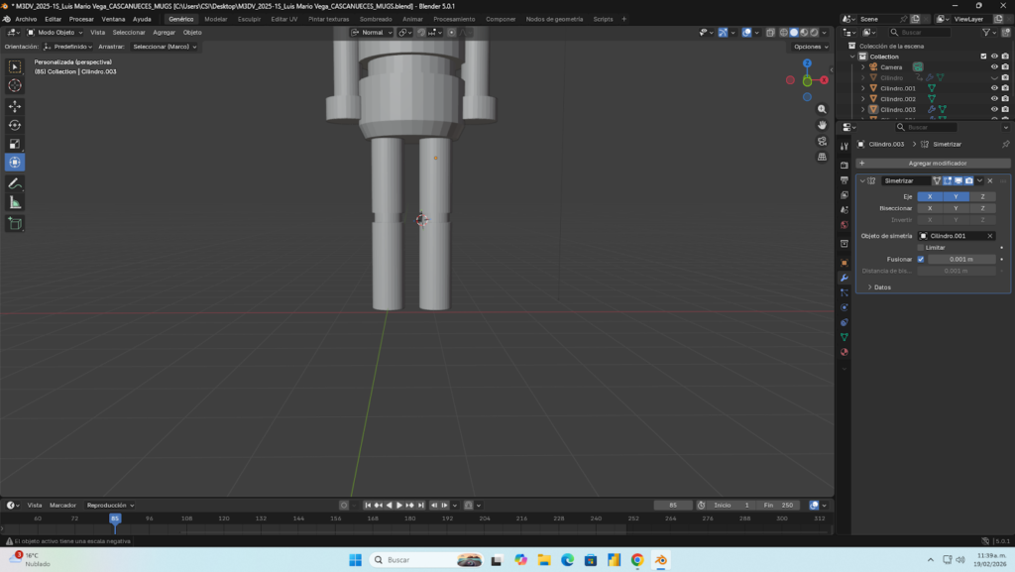Viewport: 1015px width, 572px height.
Task: Hide Cilindro.001 with its eye icon
Action: click(994, 88)
